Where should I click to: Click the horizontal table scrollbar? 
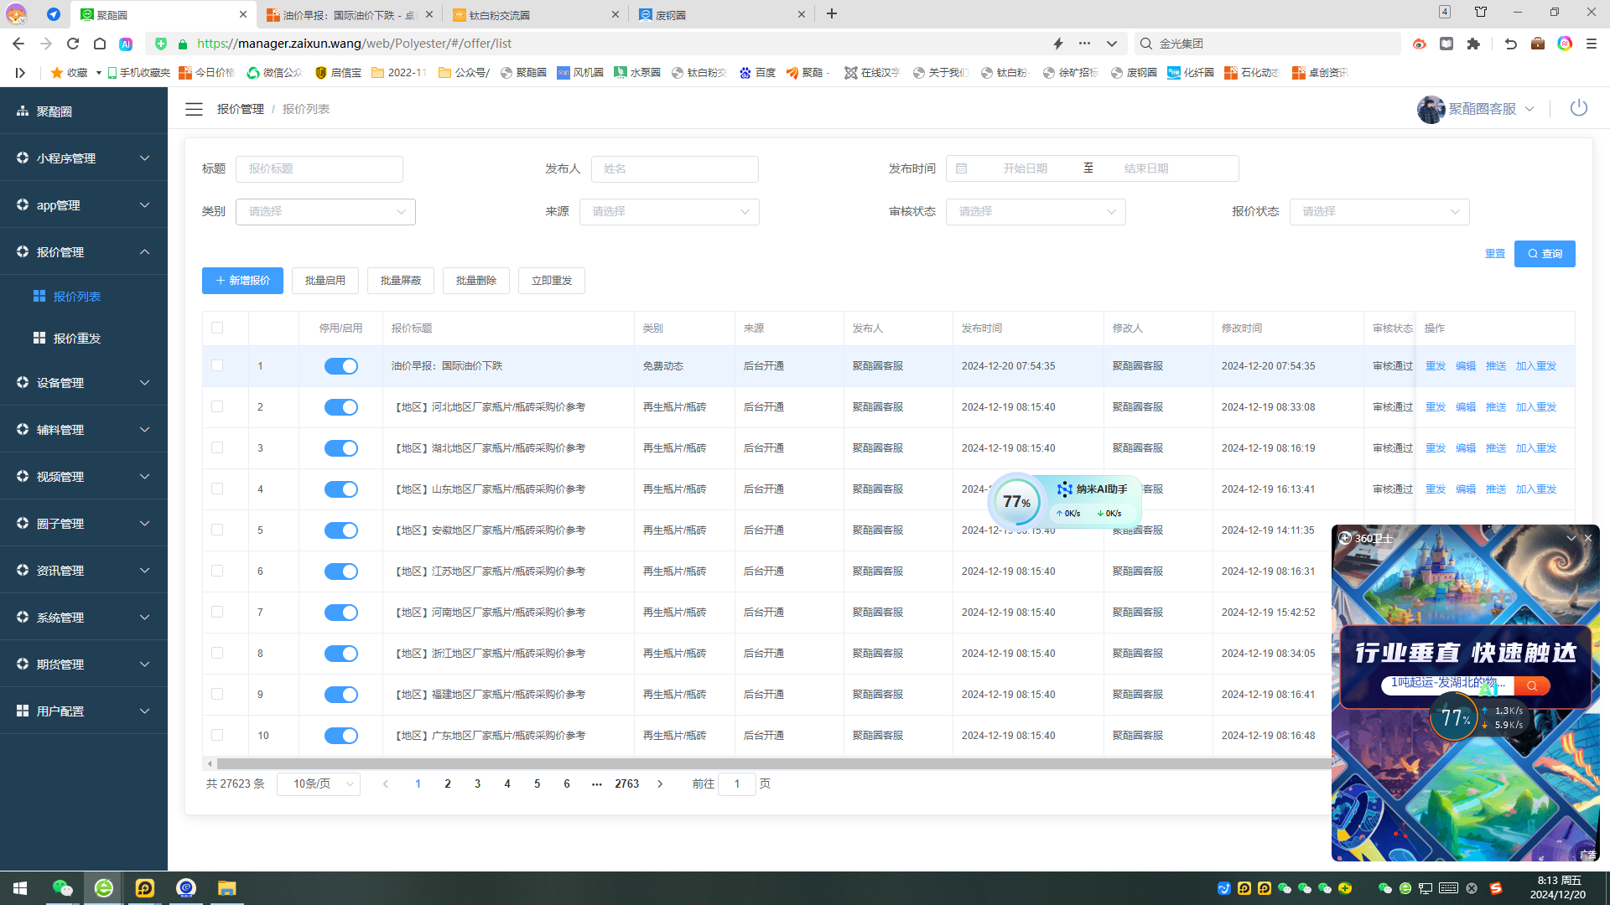(x=755, y=763)
